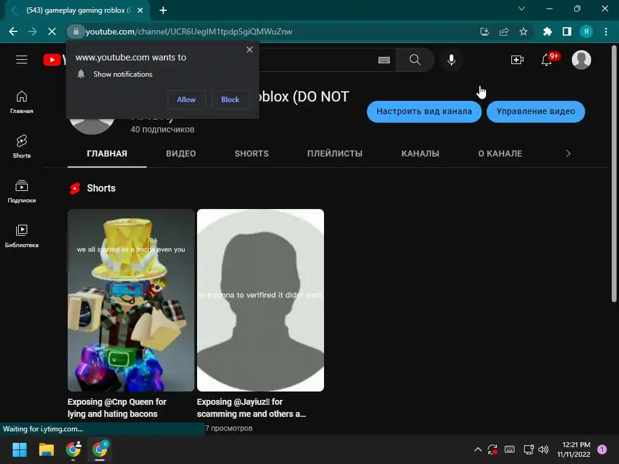Switch to the ВИДЕО tab

coord(181,153)
